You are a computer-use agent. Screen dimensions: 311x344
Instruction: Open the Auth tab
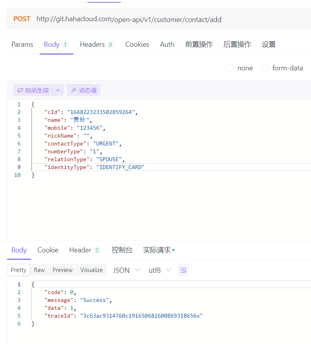click(167, 44)
